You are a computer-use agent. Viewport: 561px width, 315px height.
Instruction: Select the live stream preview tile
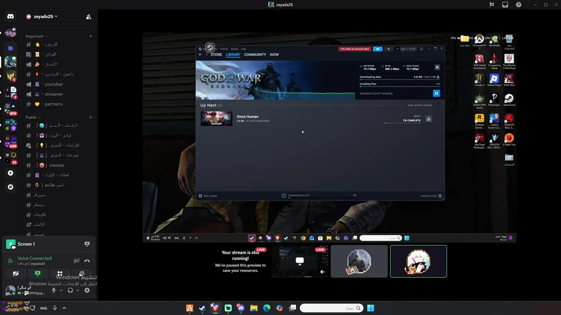(300, 261)
